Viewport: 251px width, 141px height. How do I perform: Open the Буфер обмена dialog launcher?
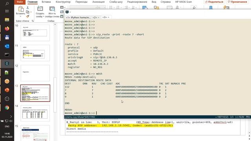[33, 21]
